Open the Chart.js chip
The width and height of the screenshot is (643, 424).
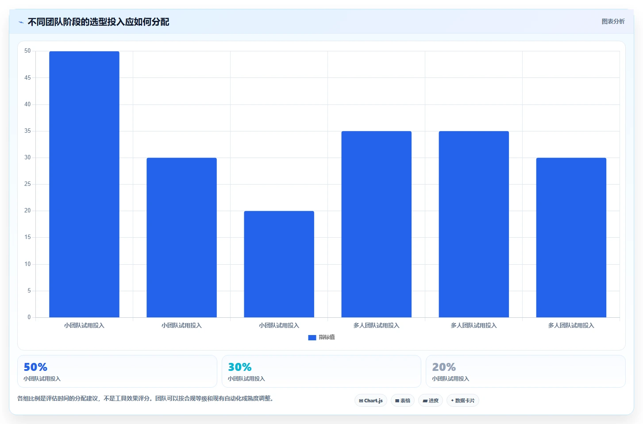(x=371, y=401)
